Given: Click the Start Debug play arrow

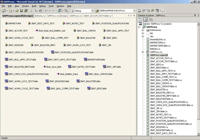Looking at the screenshot, I should [73, 11].
